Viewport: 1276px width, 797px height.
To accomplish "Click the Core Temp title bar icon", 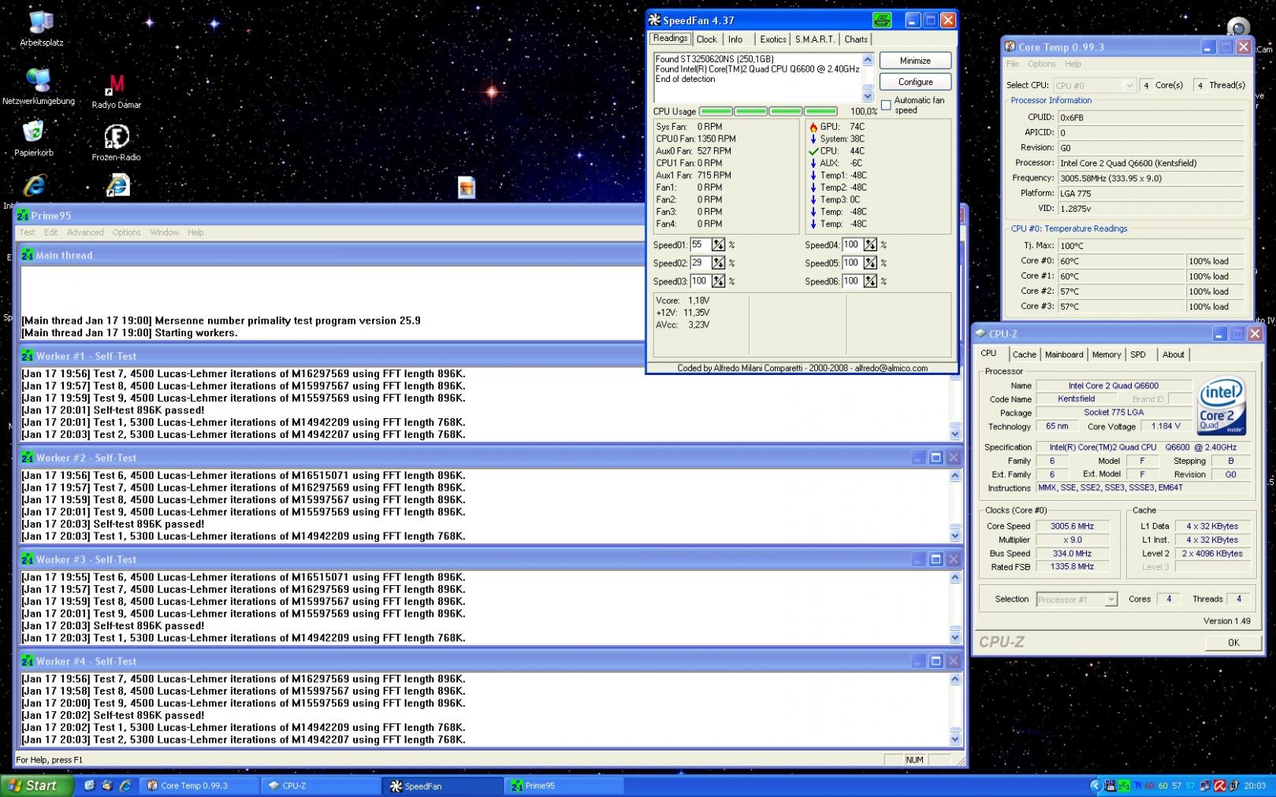I will [x=1010, y=47].
